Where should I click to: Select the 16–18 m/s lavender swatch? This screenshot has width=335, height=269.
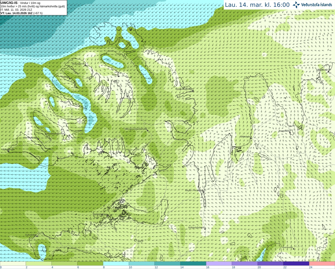219,264
